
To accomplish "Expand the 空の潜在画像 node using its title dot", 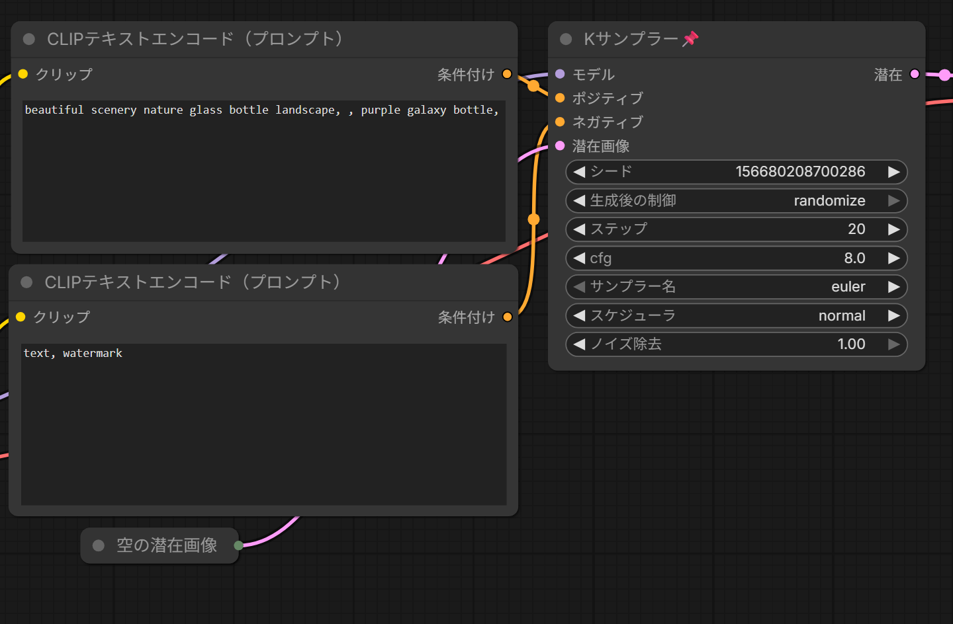I will (99, 545).
